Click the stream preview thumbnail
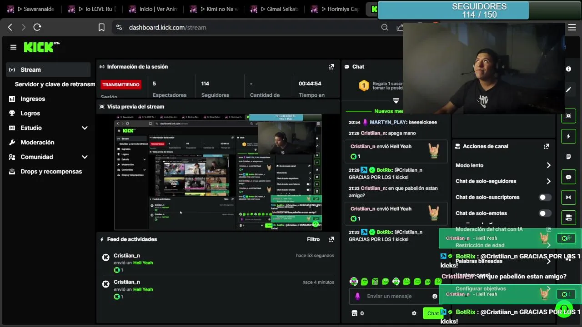582x327 pixels. pyautogui.click(x=218, y=172)
